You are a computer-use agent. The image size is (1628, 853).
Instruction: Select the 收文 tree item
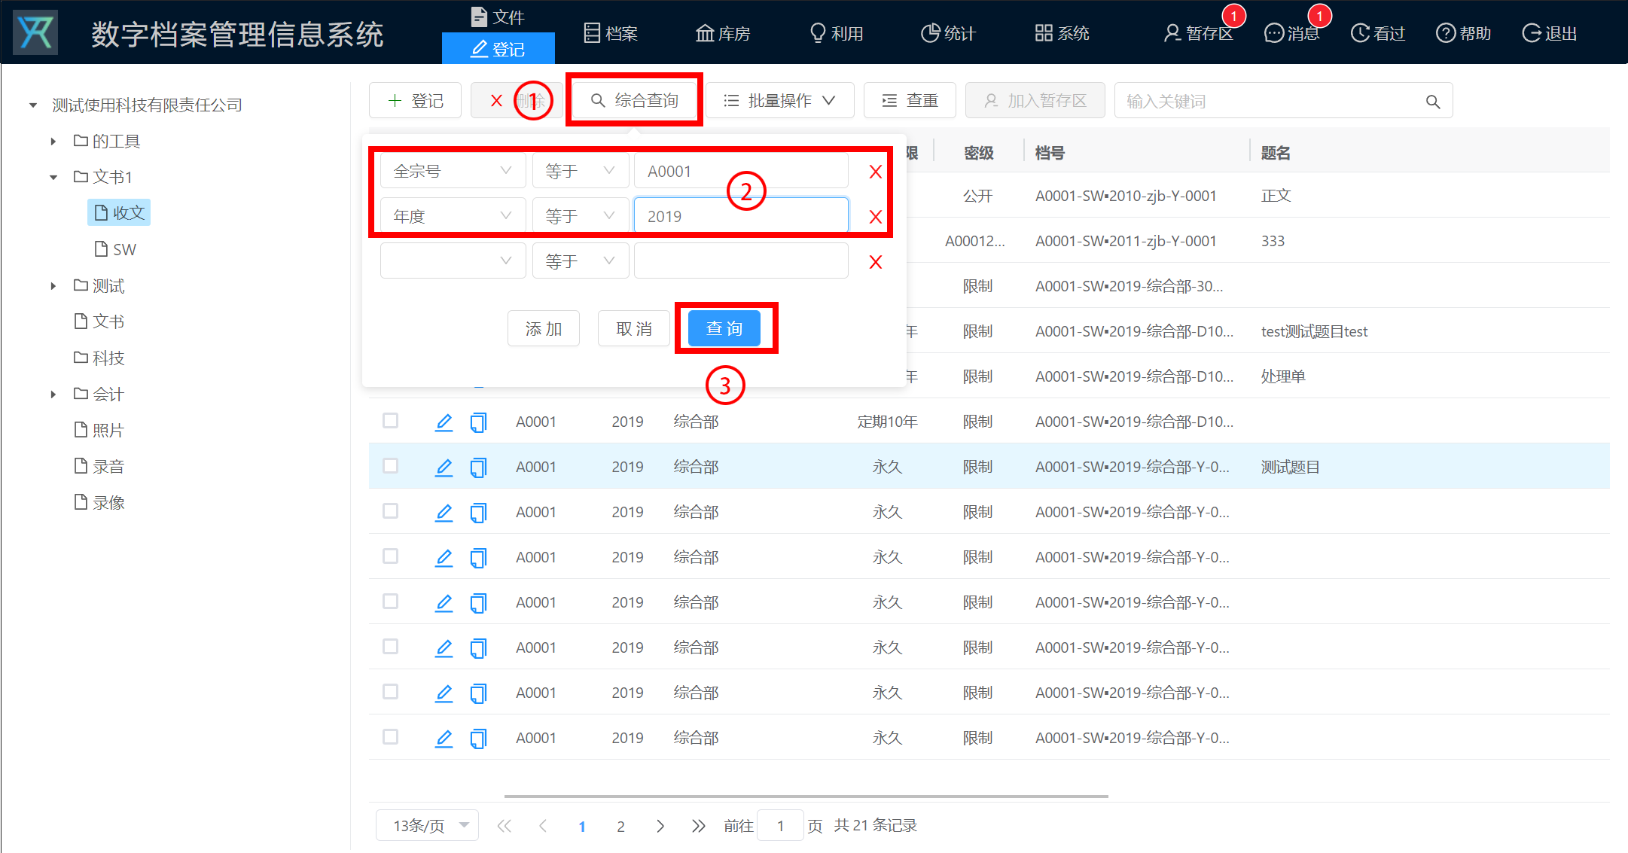point(119,212)
